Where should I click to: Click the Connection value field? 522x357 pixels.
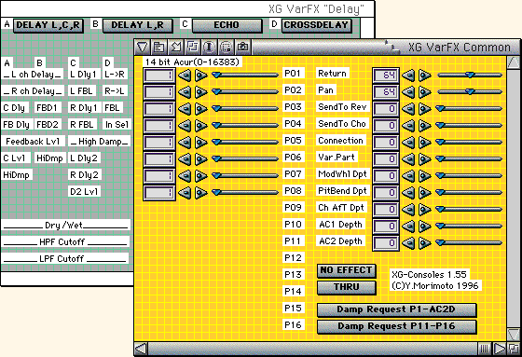pyautogui.click(x=386, y=143)
